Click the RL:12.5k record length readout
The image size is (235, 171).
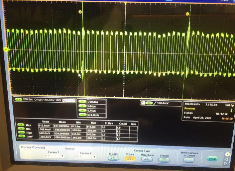[x=222, y=114]
